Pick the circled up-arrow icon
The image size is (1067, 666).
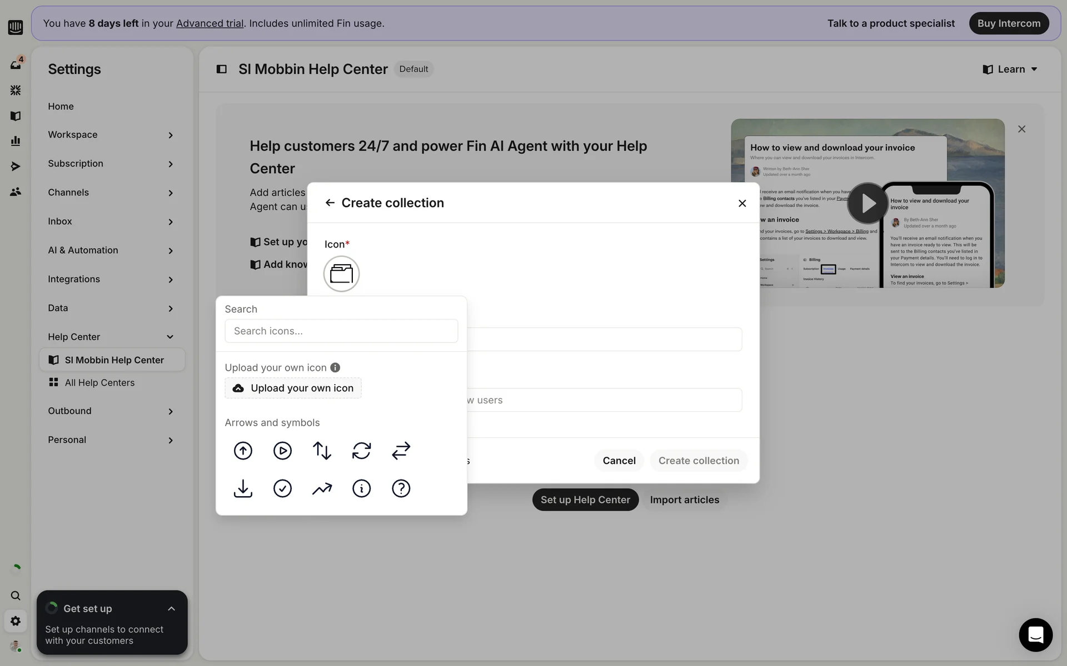[x=243, y=451]
